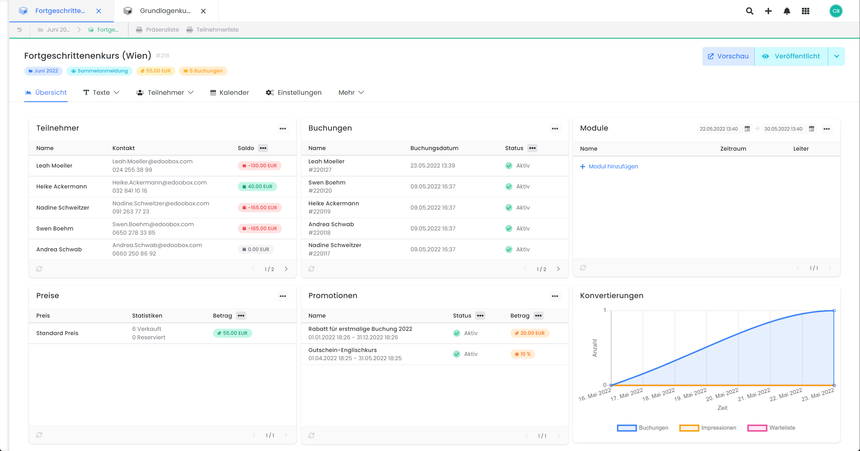Open the notifications bell
Image resolution: width=860 pixels, height=451 pixels.
point(787,11)
